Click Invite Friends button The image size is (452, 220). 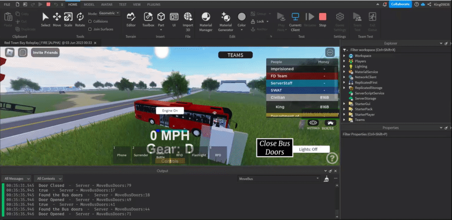pos(45,53)
